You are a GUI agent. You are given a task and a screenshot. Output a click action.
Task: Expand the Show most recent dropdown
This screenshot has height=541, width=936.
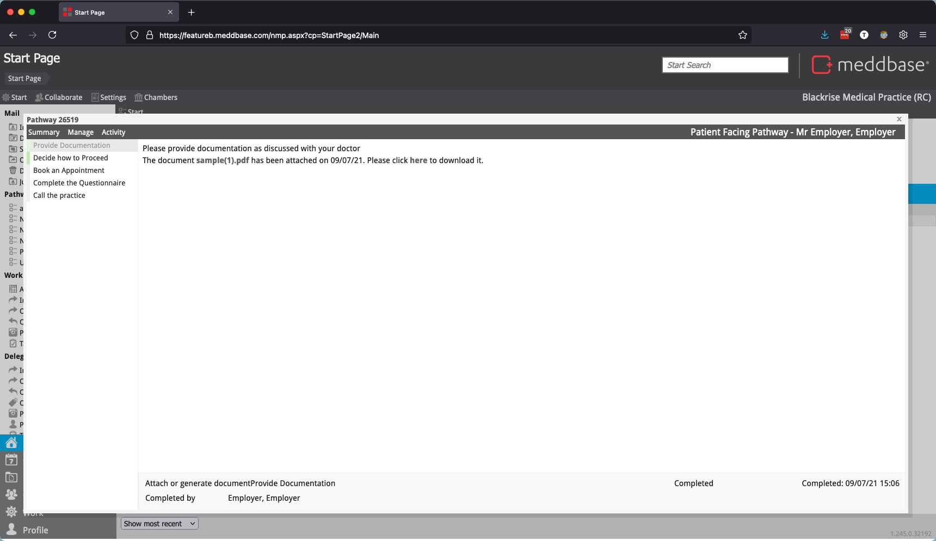pos(159,524)
